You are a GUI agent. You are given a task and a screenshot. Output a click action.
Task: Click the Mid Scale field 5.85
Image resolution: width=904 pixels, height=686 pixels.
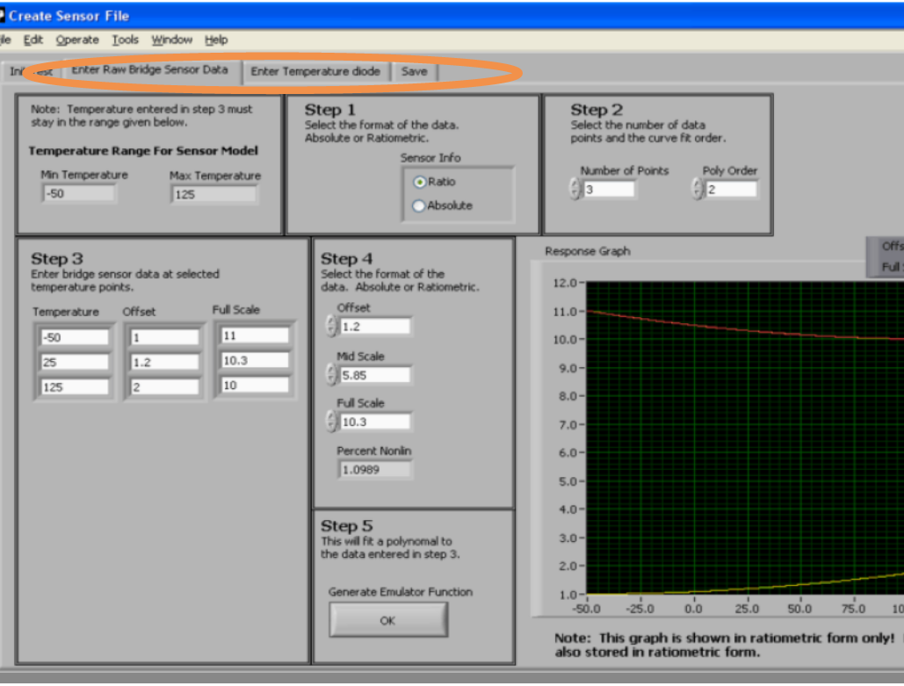tap(375, 375)
